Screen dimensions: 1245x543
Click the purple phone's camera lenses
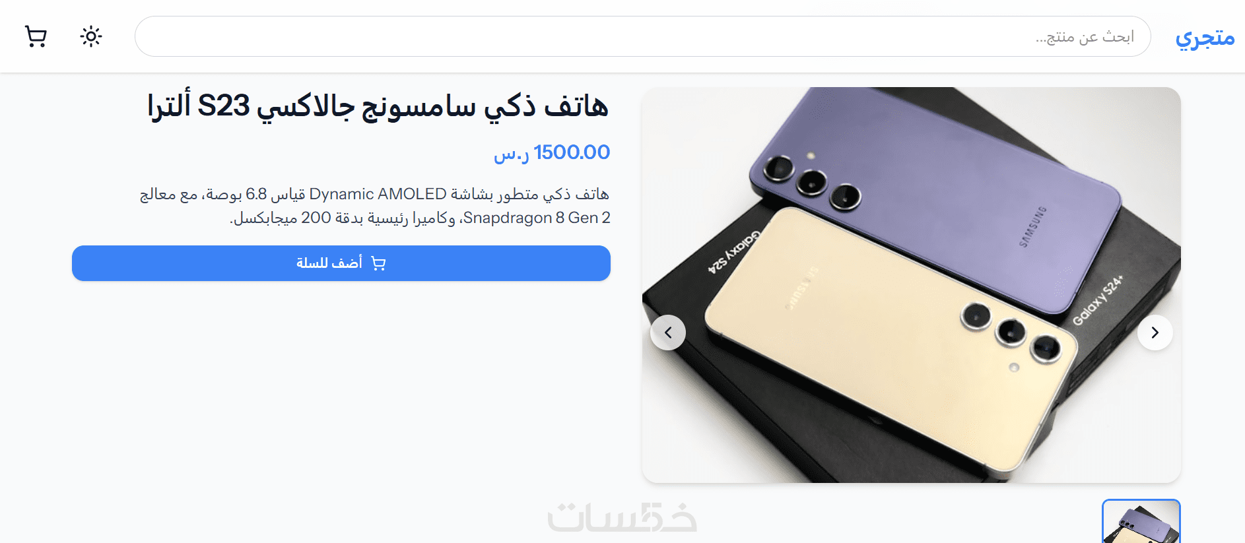pos(812,182)
